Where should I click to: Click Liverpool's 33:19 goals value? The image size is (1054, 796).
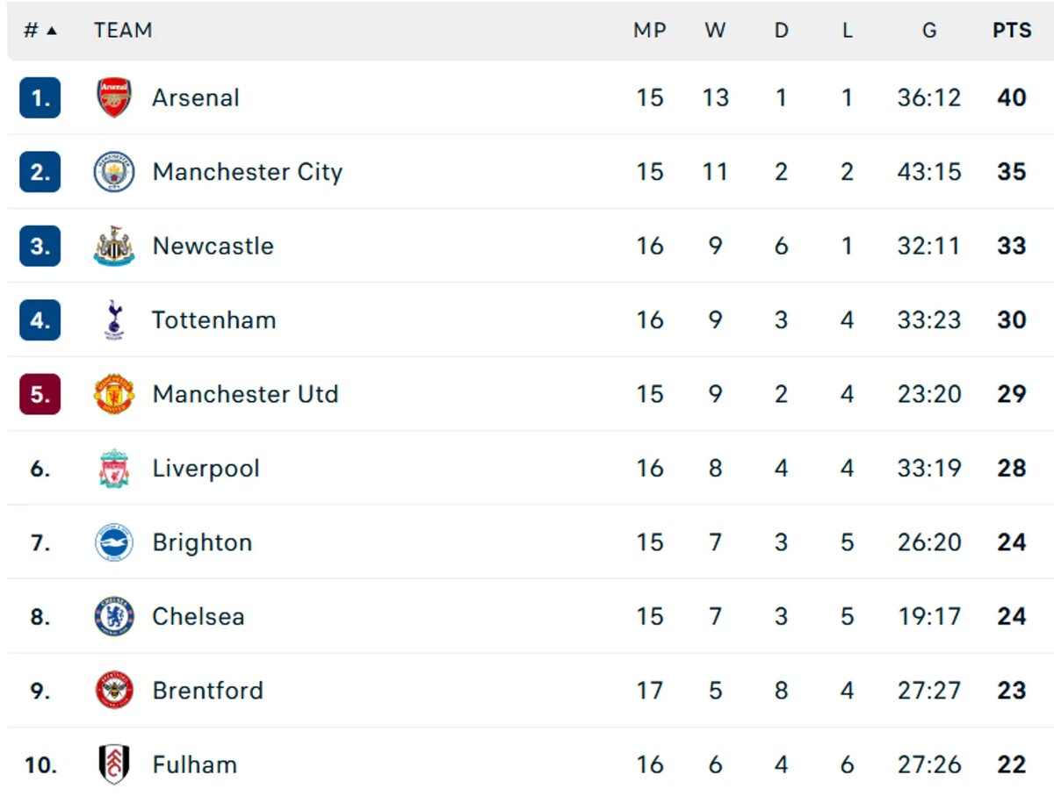click(929, 469)
